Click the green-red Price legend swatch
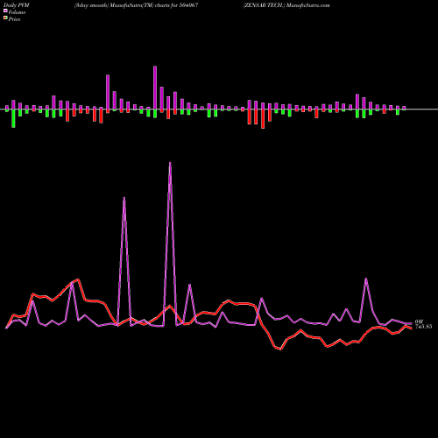Screen dimensions: 438x438 (x=5, y=18)
